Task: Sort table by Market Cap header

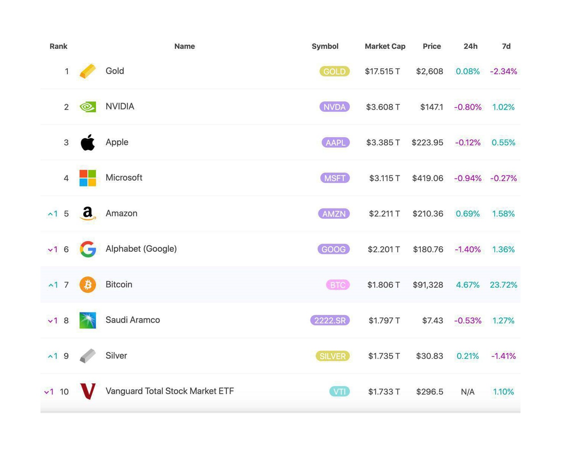Action: tap(385, 46)
